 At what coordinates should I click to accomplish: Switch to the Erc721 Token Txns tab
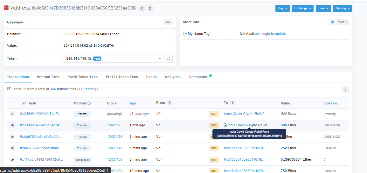(x=122, y=77)
